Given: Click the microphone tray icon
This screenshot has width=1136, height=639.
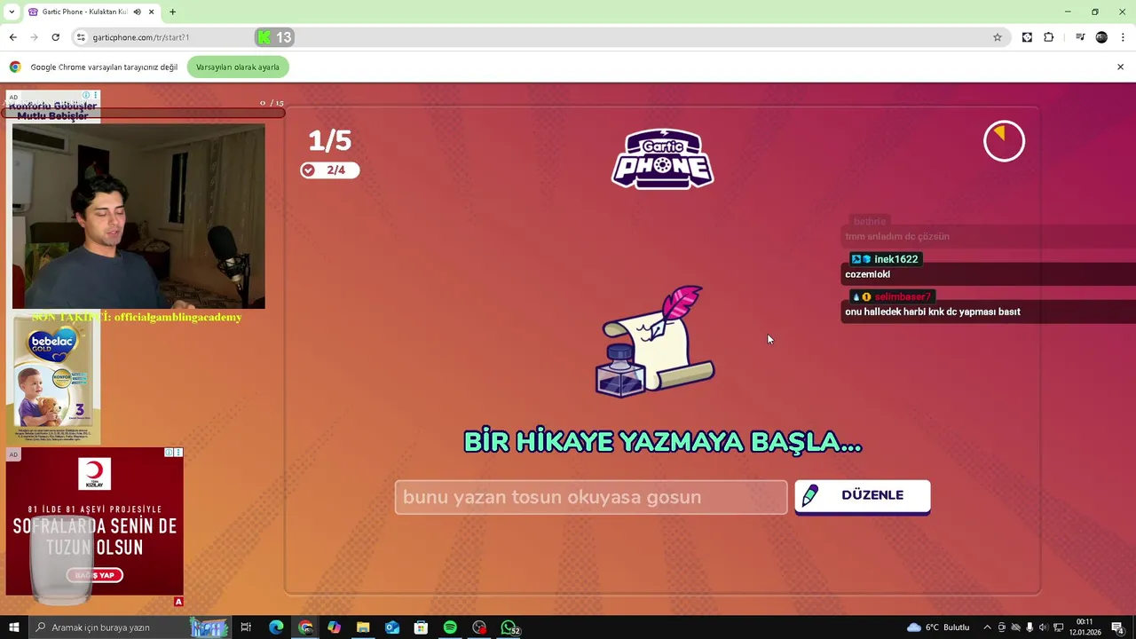Looking at the screenshot, I should point(1029,627).
